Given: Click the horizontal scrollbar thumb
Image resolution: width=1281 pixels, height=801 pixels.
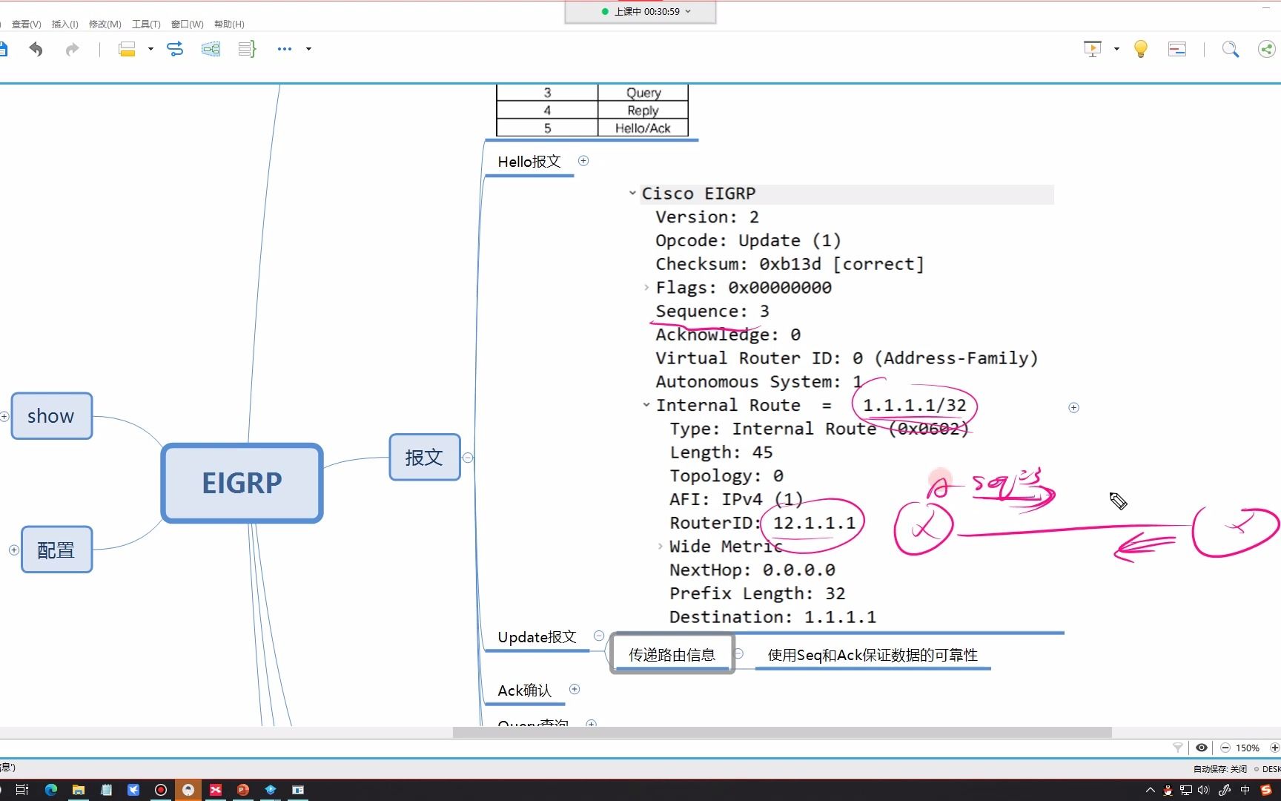Looking at the screenshot, I should click(x=782, y=732).
